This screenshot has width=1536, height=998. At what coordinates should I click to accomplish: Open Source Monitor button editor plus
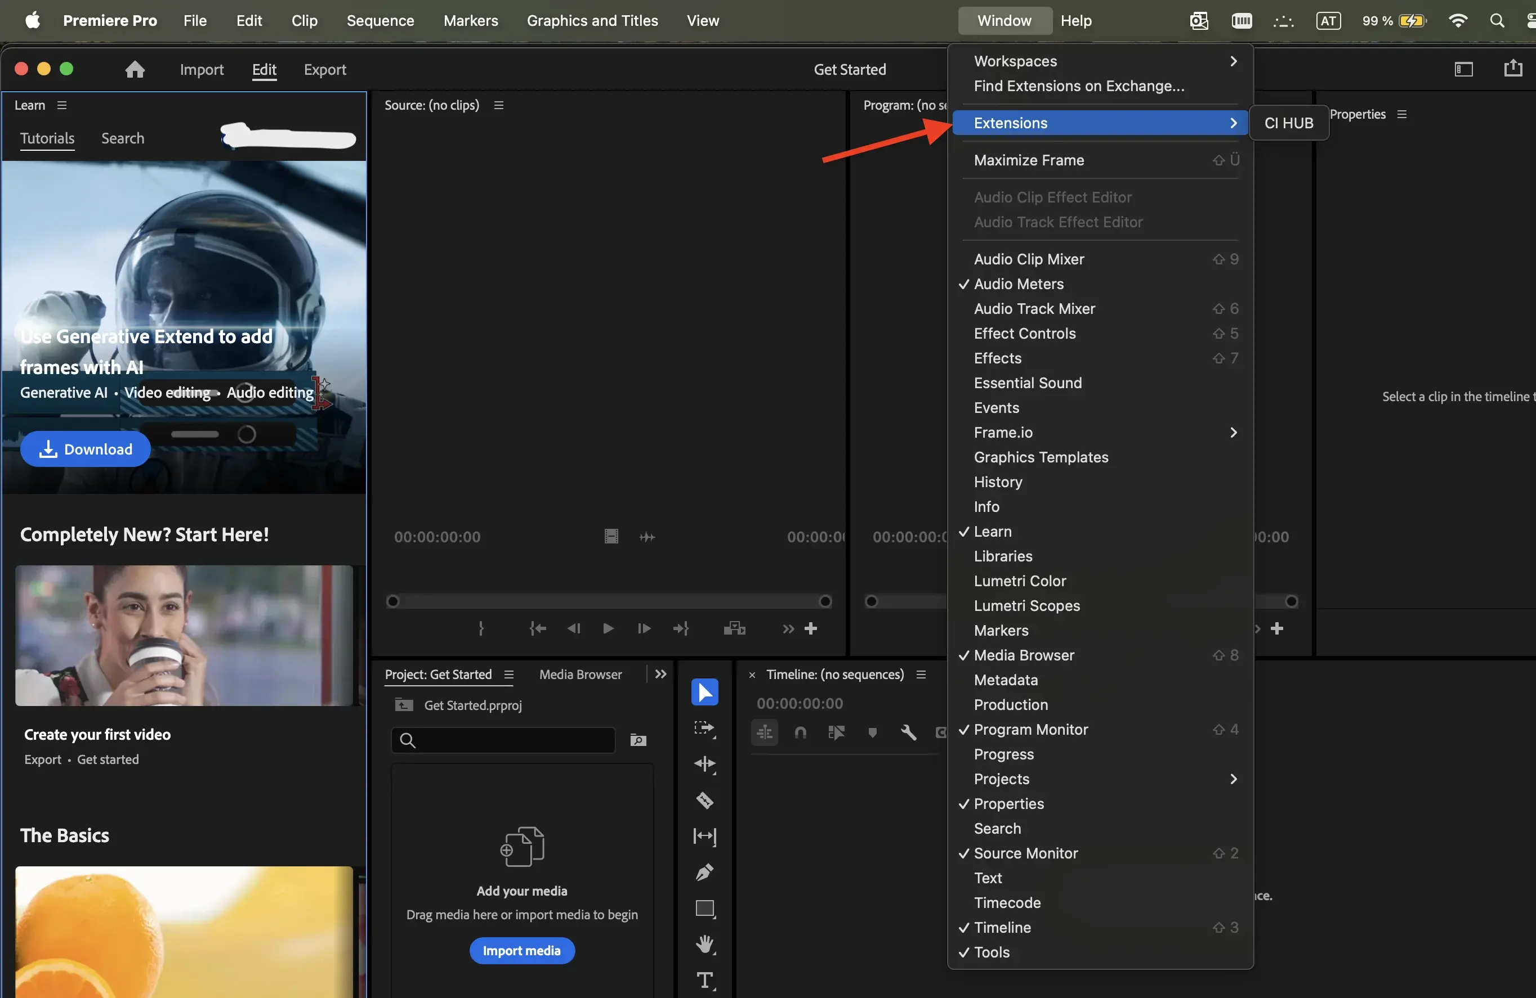(811, 628)
